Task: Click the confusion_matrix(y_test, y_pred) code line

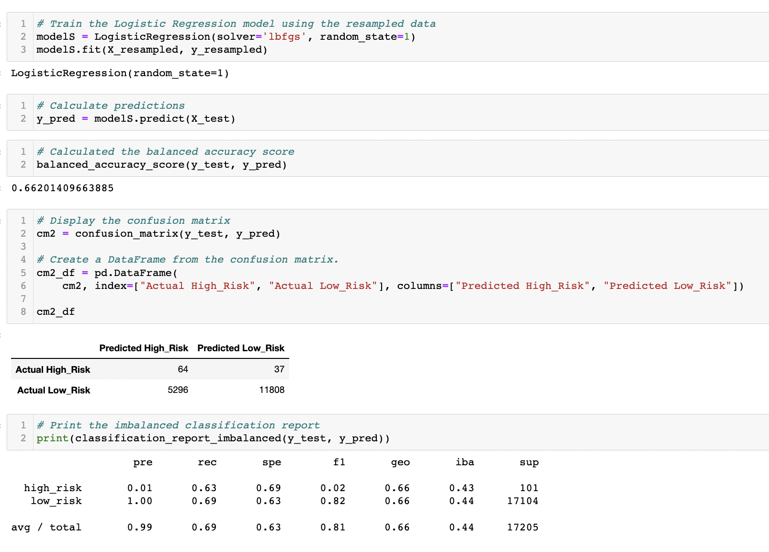Action: [x=158, y=234]
